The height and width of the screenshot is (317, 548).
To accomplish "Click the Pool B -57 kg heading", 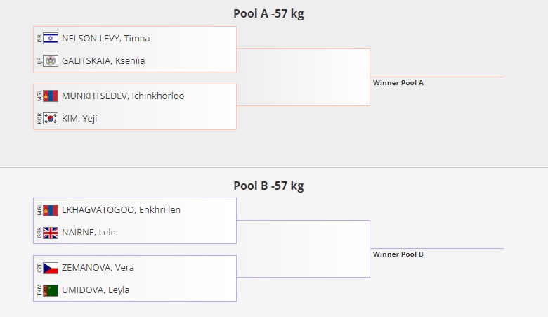I will [268, 186].
